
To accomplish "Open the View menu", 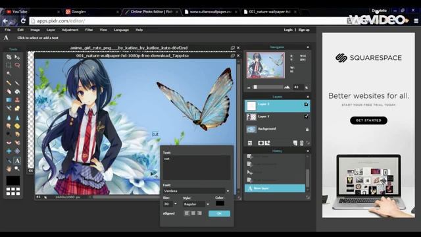I will point(103,30).
